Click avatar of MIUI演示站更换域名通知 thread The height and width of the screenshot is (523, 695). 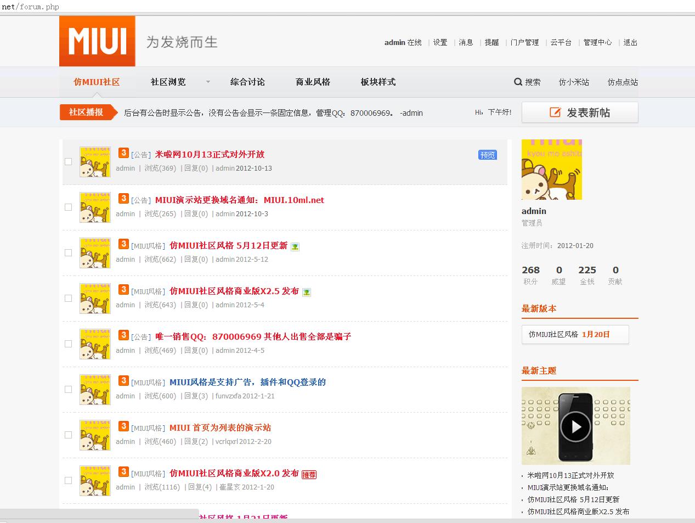(x=95, y=207)
